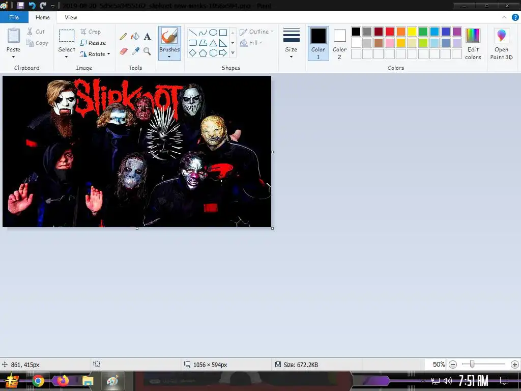Screen dimensions: 521x391
Task: Choose the Rounded rectangle shape
Action: click(x=193, y=43)
